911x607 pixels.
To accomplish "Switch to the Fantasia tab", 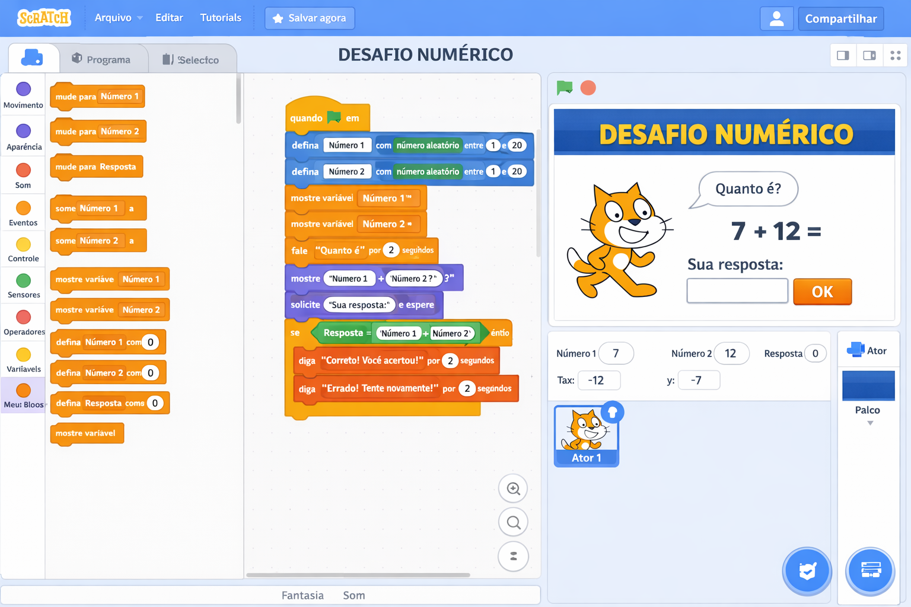I will [302, 595].
